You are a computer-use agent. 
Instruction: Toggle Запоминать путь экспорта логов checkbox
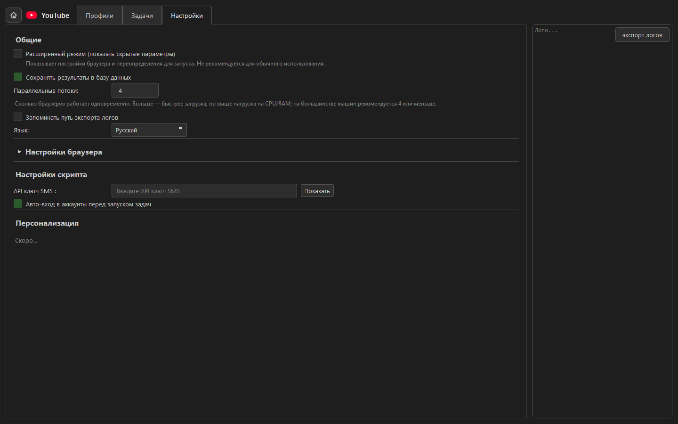point(18,117)
